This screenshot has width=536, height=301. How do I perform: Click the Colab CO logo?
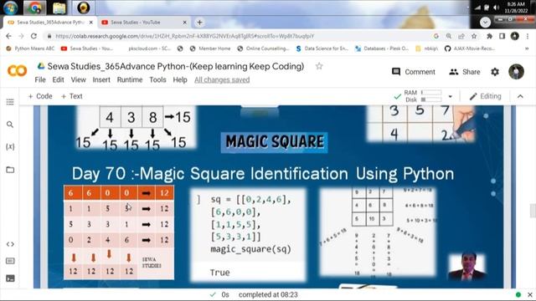[x=17, y=71]
